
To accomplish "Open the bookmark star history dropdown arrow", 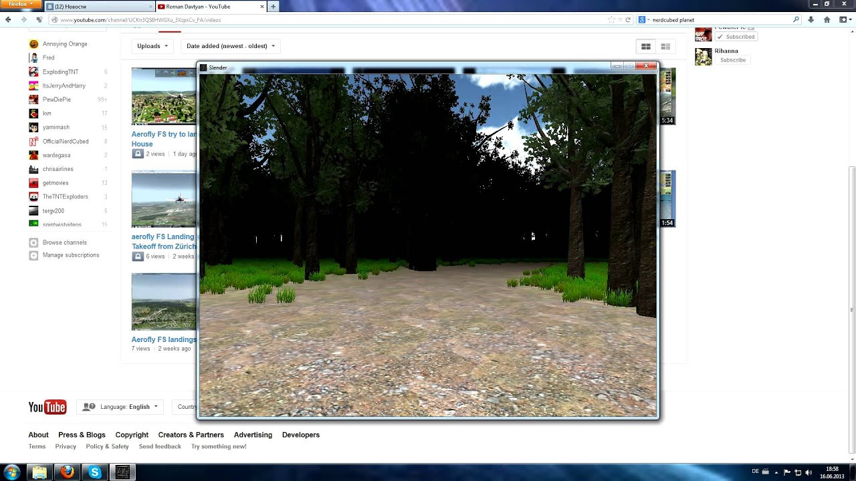I will pos(620,20).
